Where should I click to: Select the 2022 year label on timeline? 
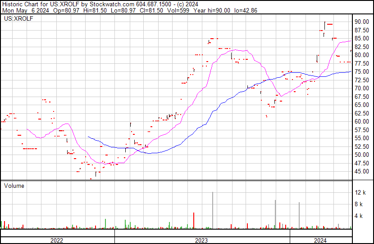pyautogui.click(x=56, y=240)
